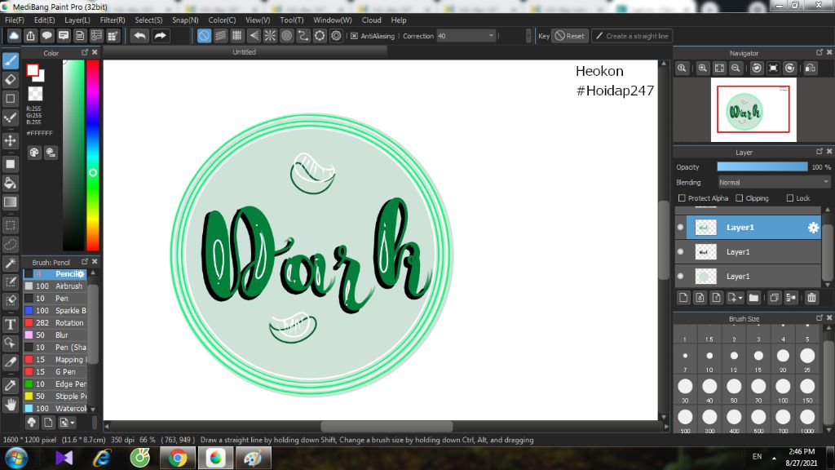This screenshot has height=470, width=835.
Task: Enable radial snap icon
Action: coord(270,36)
